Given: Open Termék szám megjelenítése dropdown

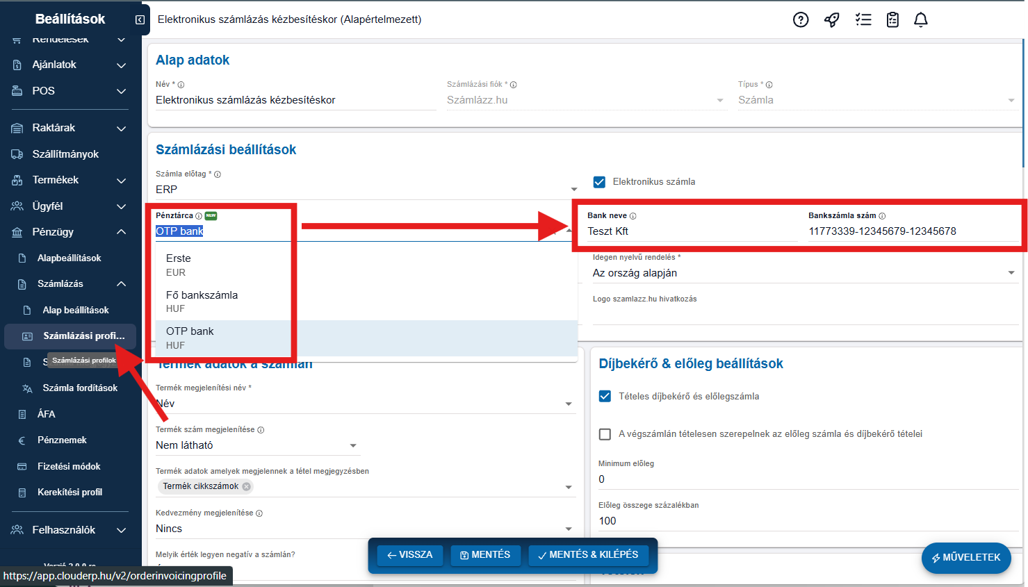Looking at the screenshot, I should (x=353, y=445).
